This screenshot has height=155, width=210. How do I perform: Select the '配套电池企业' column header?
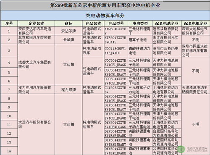(x=167, y=24)
